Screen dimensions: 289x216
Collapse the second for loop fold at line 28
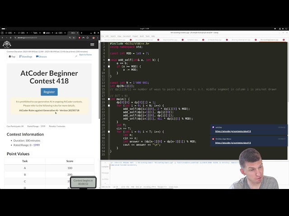click(x=109, y=132)
